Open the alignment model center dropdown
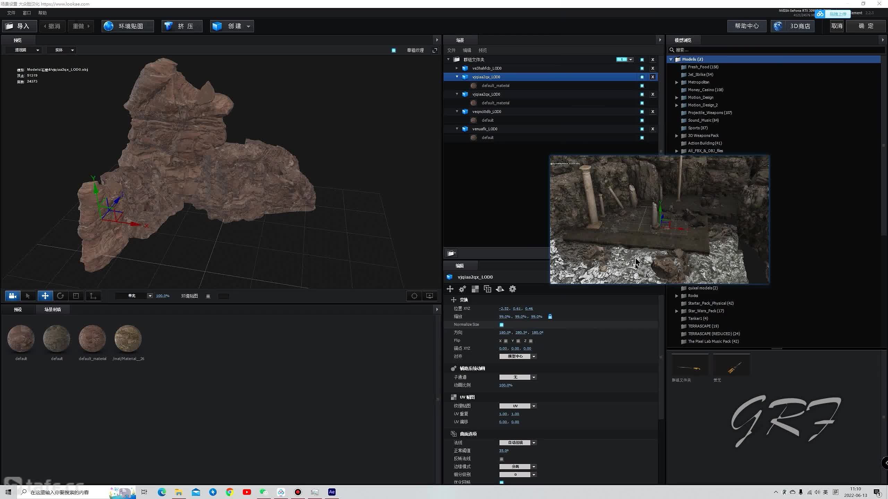 [518, 357]
